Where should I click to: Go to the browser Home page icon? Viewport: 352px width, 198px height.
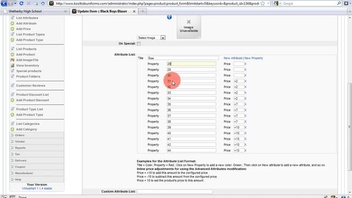point(43,3)
